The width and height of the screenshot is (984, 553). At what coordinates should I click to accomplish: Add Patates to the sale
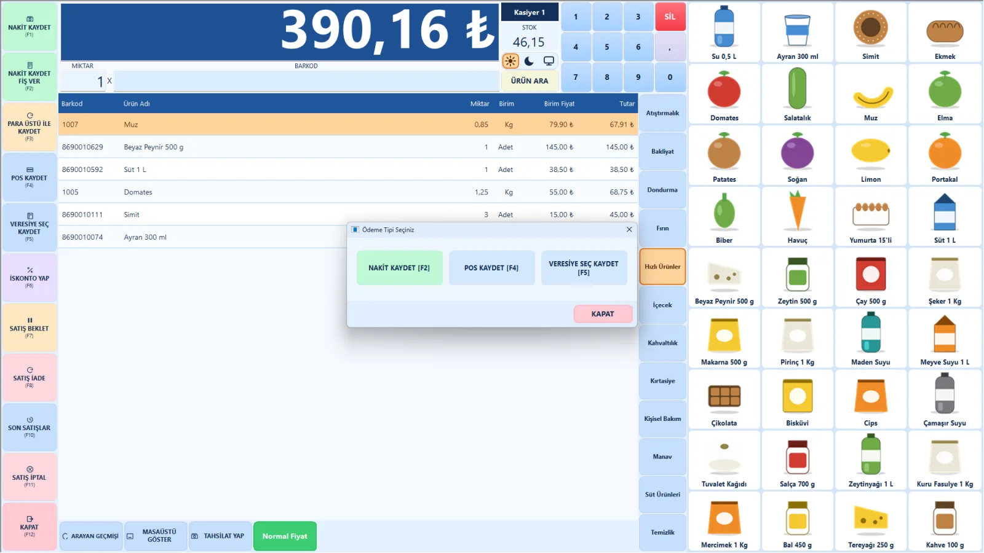tap(724, 155)
